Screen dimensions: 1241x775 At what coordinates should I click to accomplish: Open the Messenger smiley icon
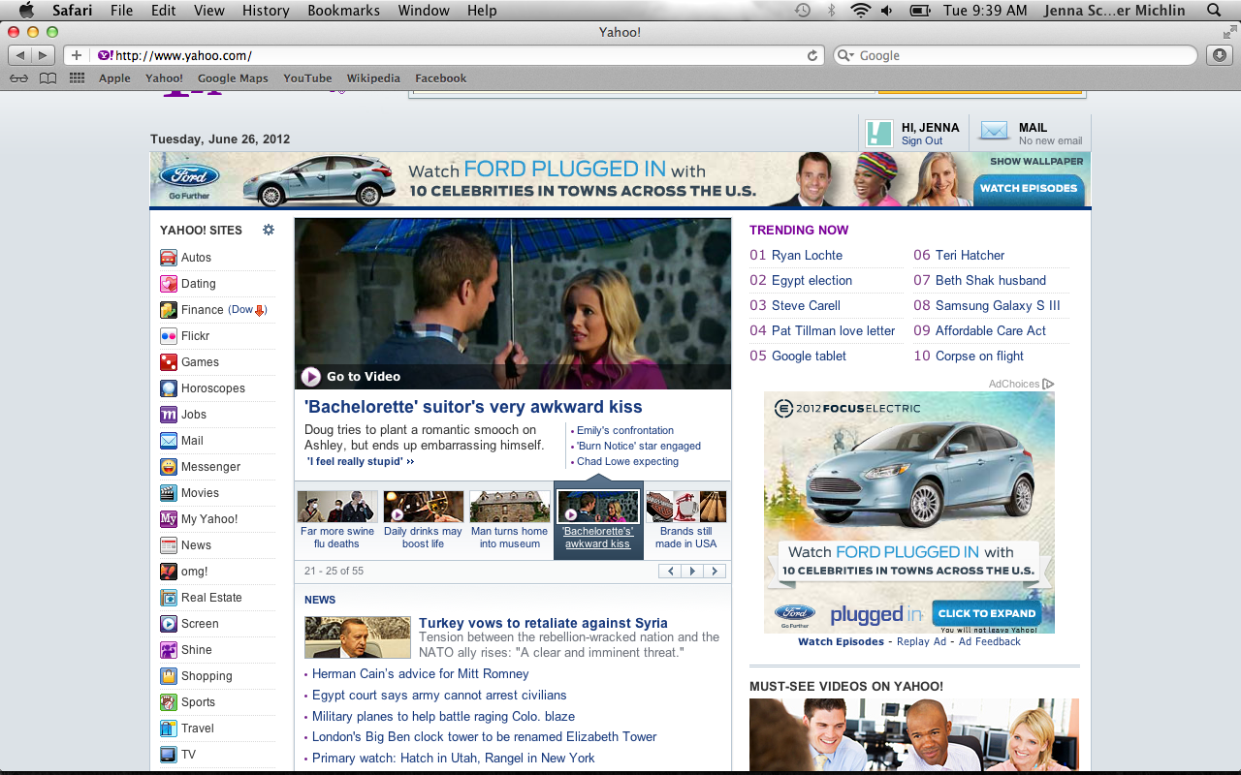pyautogui.click(x=169, y=467)
